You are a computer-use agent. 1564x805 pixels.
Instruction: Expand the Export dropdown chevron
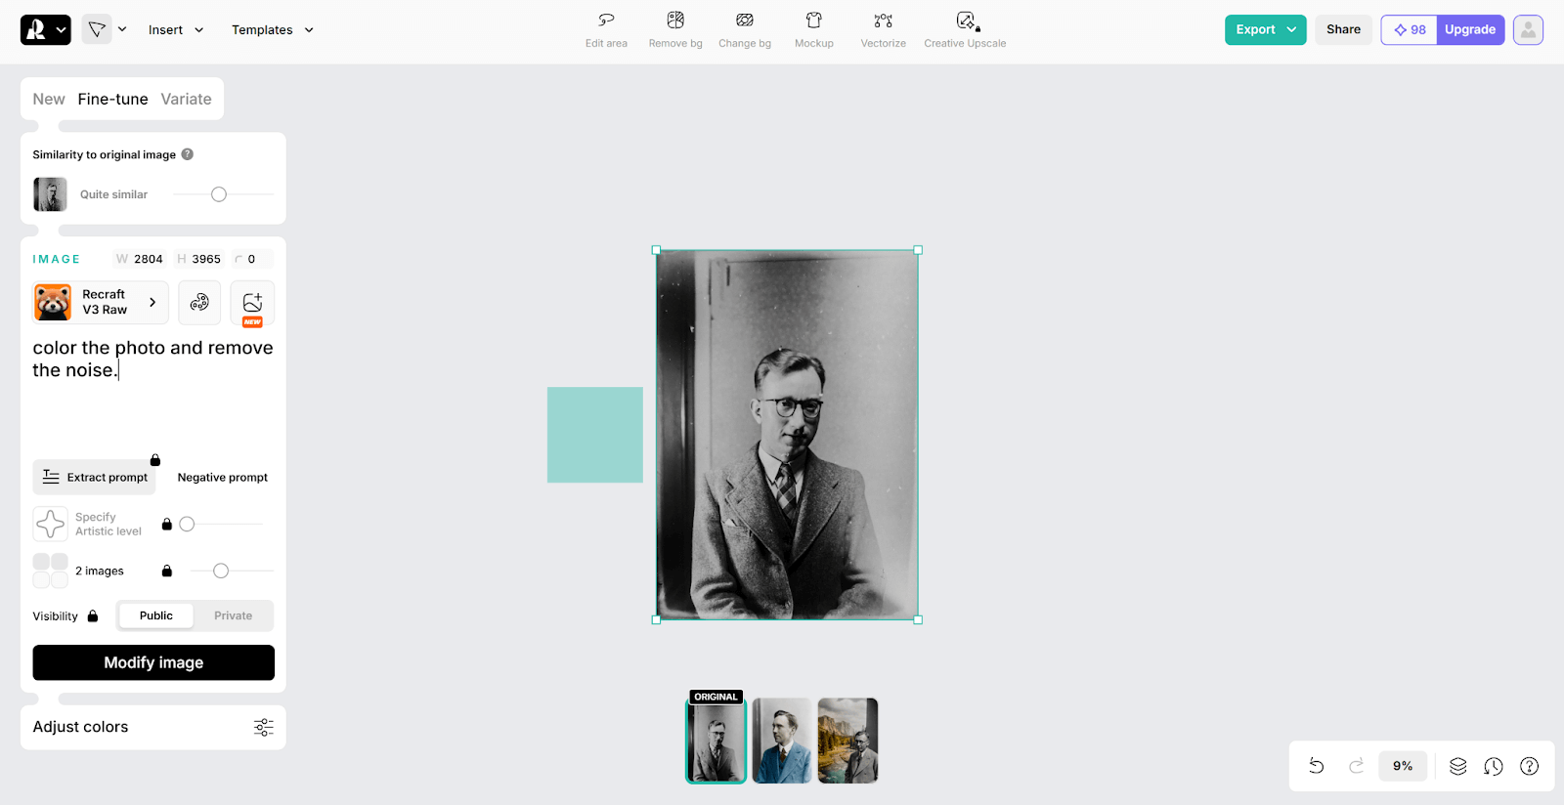point(1291,29)
